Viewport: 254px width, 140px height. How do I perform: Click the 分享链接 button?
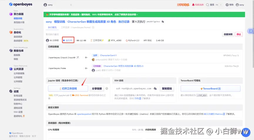coord(97,88)
